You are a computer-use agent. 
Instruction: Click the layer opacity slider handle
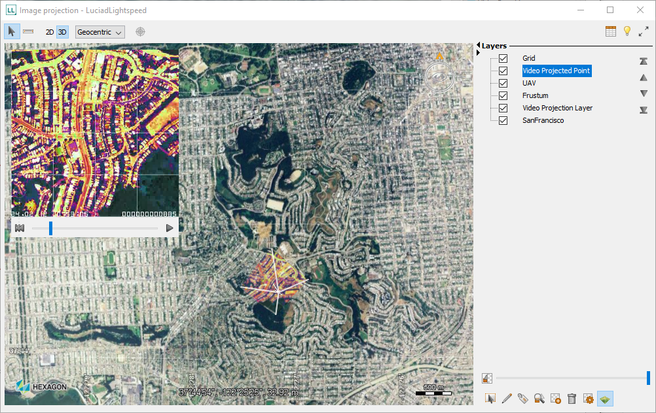tap(648, 378)
